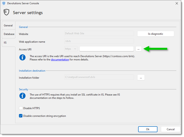The height and width of the screenshot is (137, 184).
Task: Open the Iis diagnostic tool
Action: coord(156,34)
